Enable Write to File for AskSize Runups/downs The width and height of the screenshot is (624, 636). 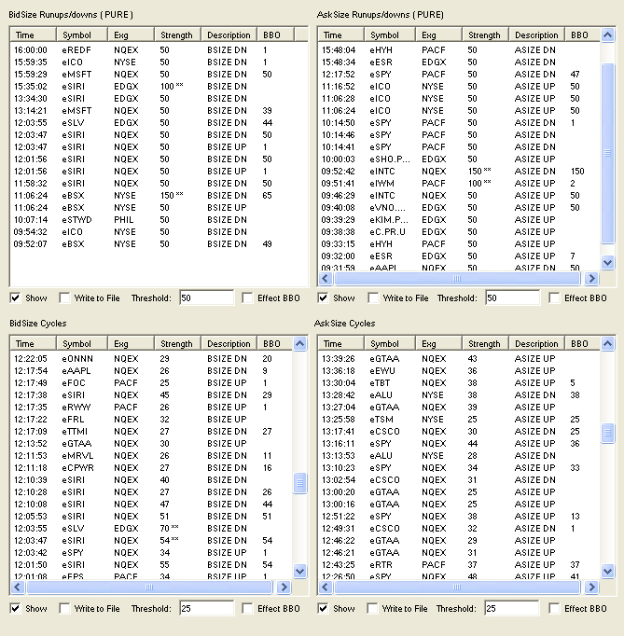click(x=373, y=298)
